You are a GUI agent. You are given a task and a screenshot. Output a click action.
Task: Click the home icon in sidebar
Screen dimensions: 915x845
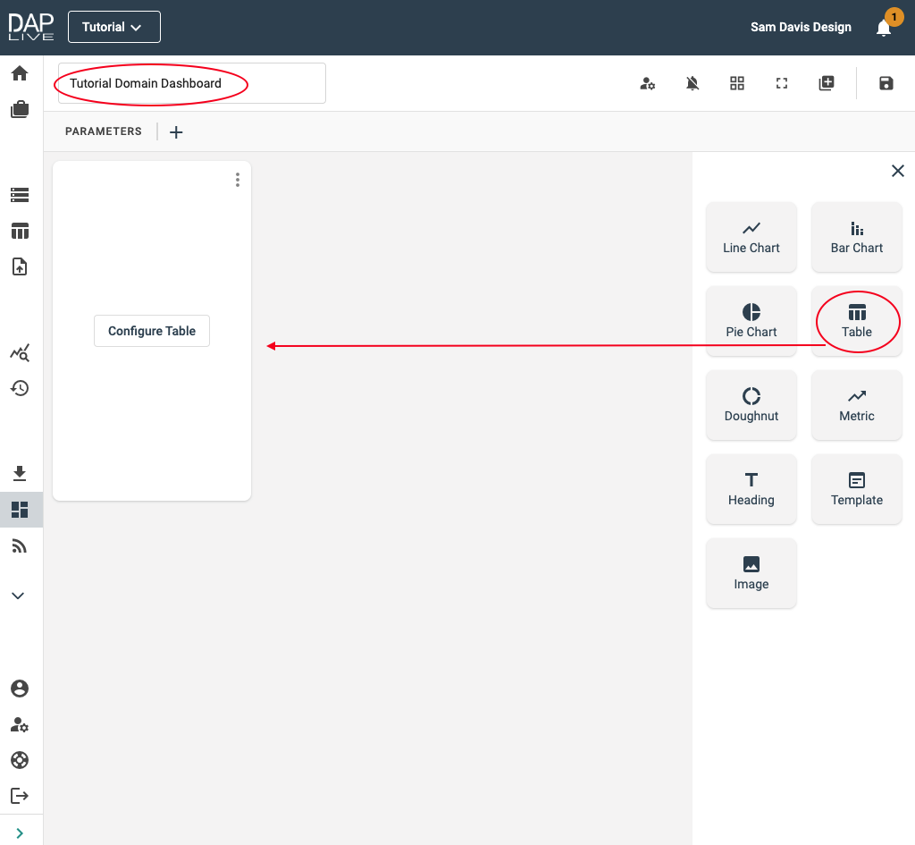20,73
